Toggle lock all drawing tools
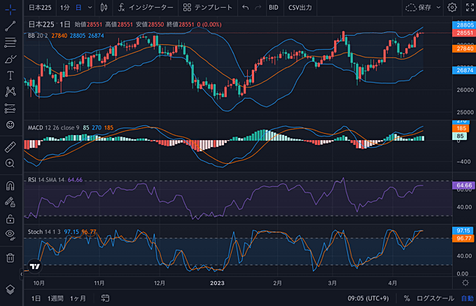Viewport: 476px width, 306px height. coord(10,218)
